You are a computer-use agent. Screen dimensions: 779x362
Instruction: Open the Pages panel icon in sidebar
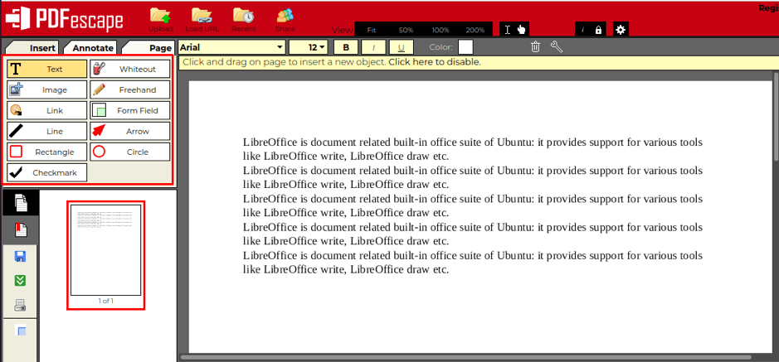21,203
